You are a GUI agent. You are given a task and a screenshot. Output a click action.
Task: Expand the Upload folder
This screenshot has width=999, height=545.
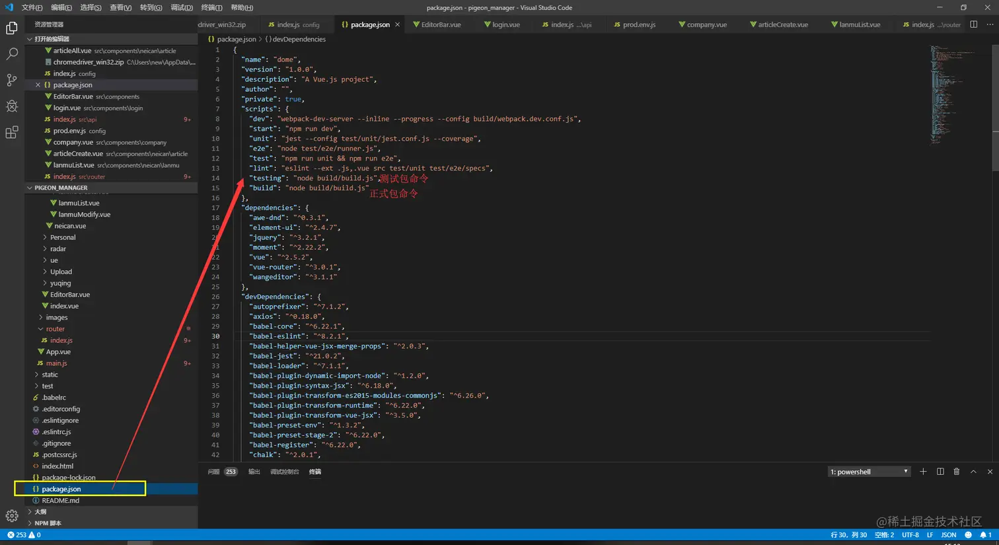[x=61, y=272]
